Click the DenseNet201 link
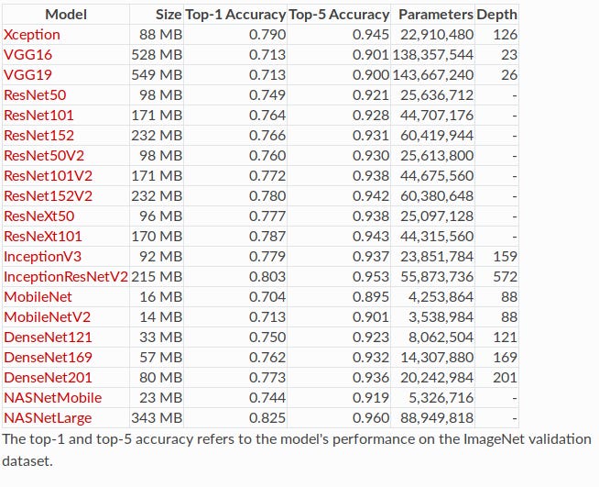This screenshot has height=487, width=599. (44, 378)
